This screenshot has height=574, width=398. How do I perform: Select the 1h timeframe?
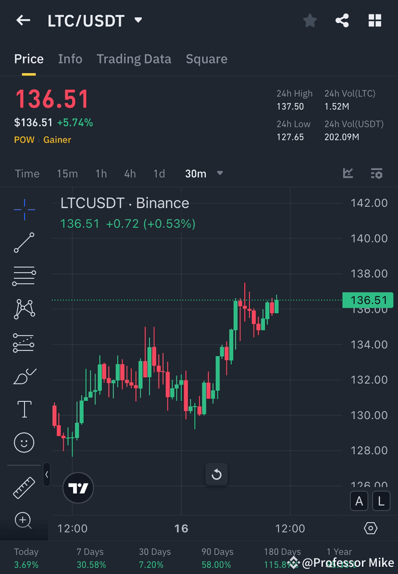(x=101, y=174)
